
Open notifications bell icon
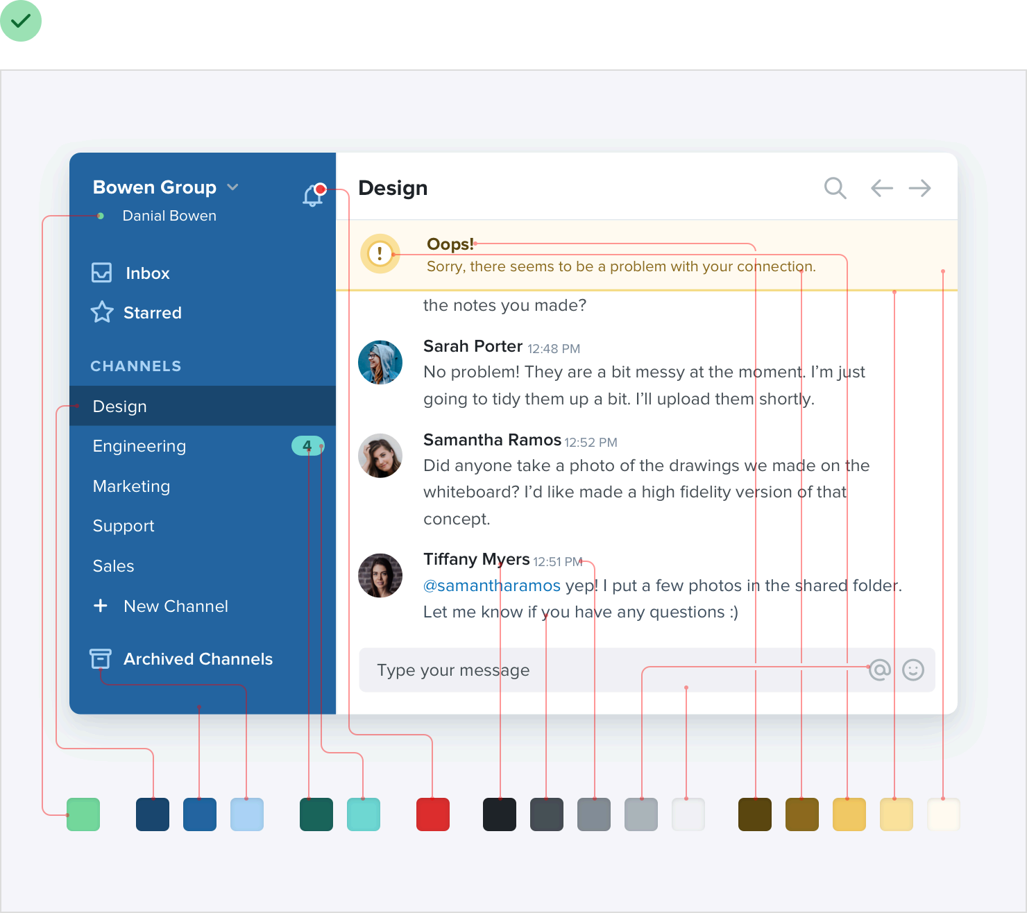(314, 195)
